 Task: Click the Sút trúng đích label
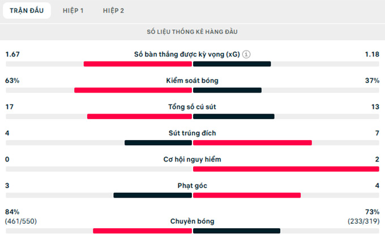point(192,133)
